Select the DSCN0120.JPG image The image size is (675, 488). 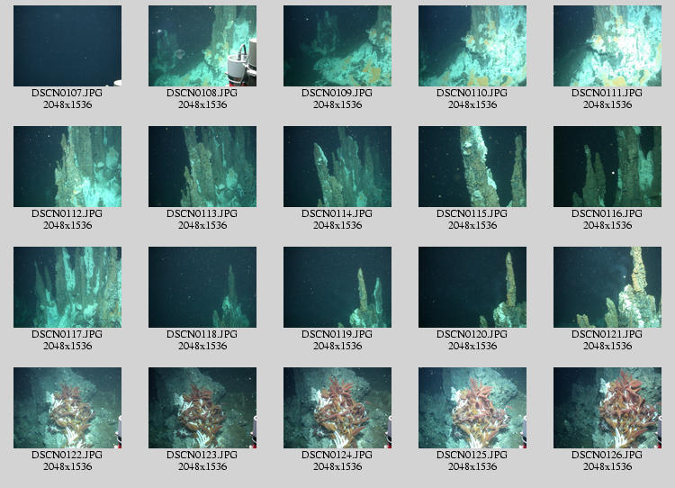(x=472, y=287)
